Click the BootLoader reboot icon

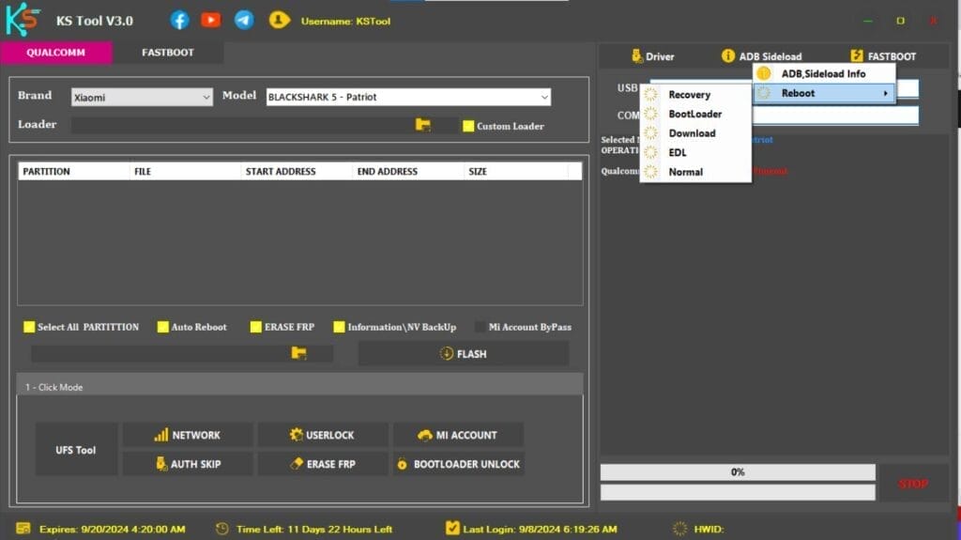(651, 114)
